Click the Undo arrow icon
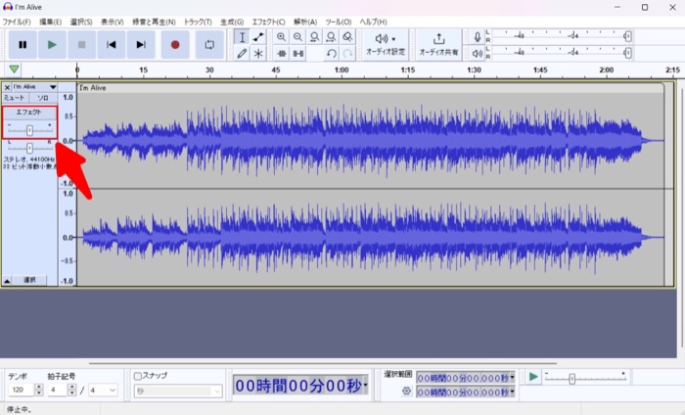 331,54
